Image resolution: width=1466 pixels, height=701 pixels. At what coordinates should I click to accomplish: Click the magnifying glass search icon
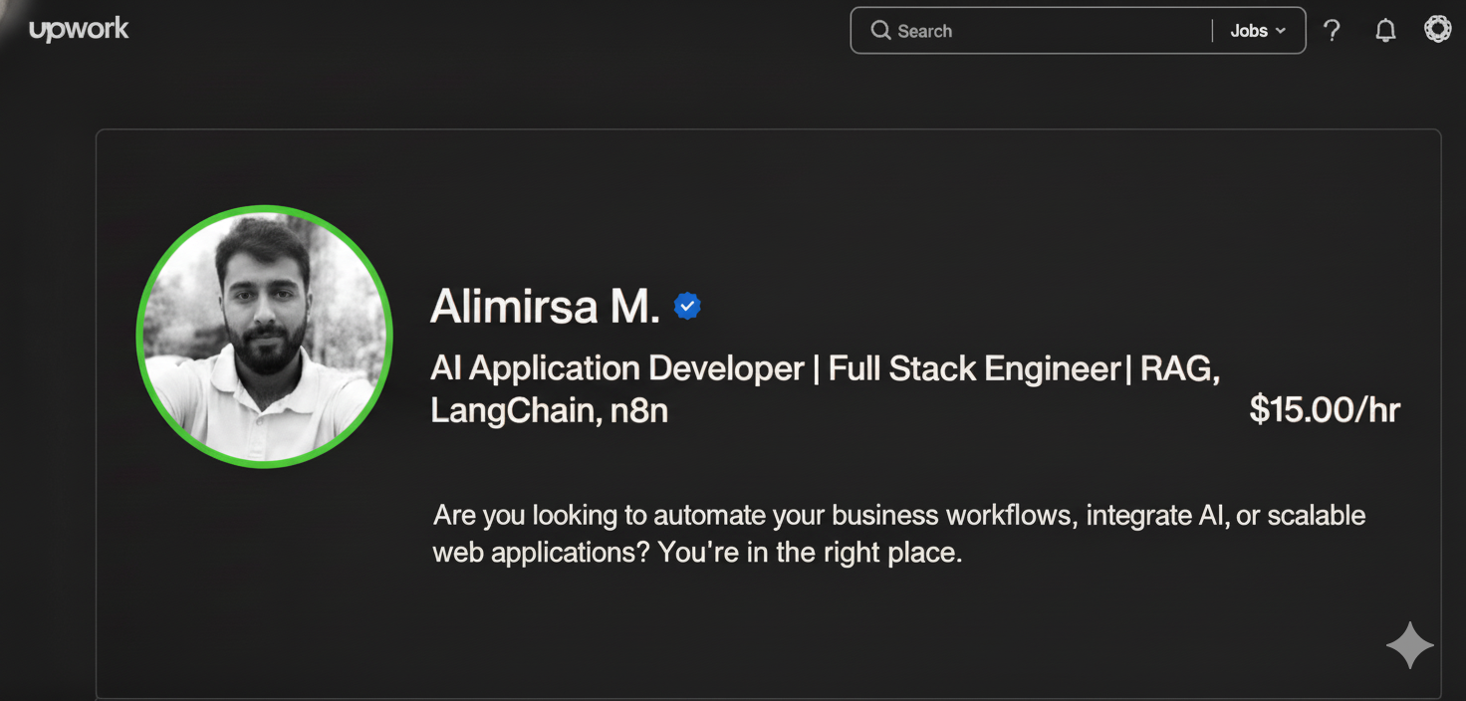click(x=880, y=31)
